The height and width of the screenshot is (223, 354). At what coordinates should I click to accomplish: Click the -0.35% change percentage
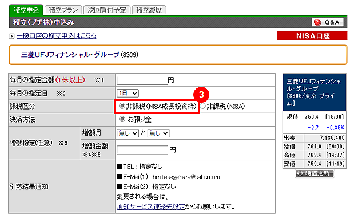coord(335,128)
